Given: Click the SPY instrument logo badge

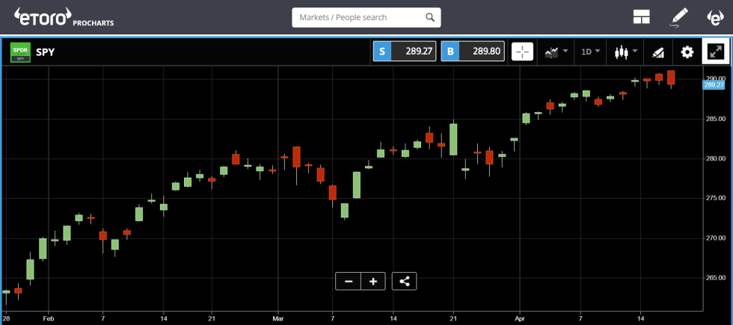Looking at the screenshot, I should coord(20,52).
